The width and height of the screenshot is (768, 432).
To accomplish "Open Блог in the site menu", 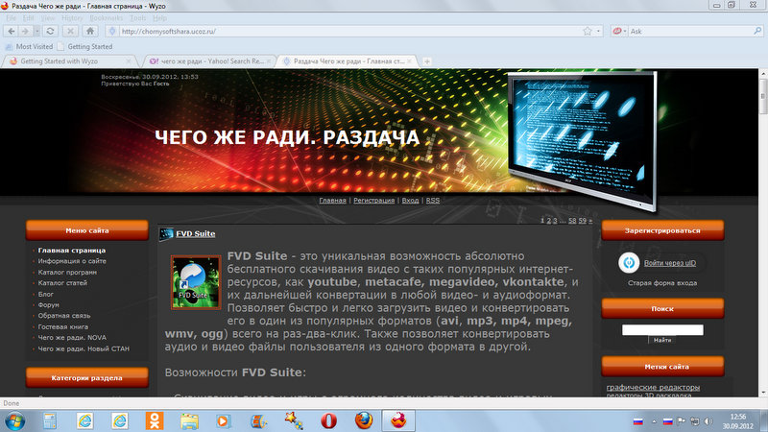I will point(45,294).
